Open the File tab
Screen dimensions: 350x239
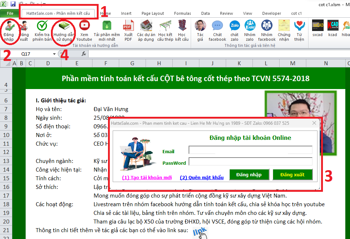tap(10, 13)
